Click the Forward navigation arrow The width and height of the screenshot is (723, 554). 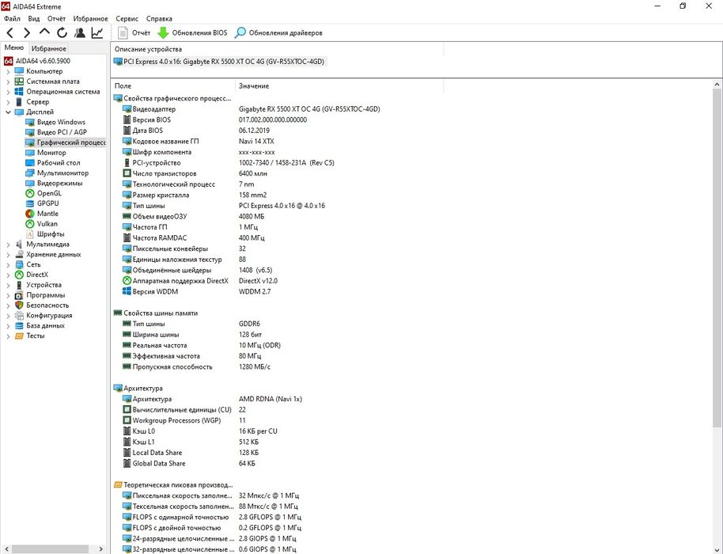27,32
